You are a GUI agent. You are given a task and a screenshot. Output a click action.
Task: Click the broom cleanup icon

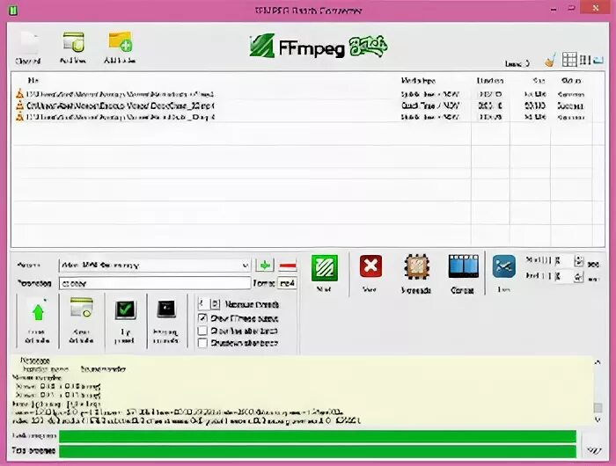pyautogui.click(x=550, y=60)
